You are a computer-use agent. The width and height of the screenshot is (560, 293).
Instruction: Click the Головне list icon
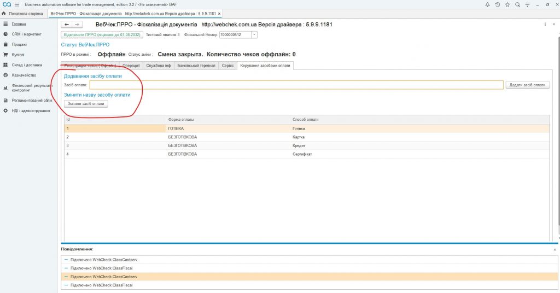[5, 24]
